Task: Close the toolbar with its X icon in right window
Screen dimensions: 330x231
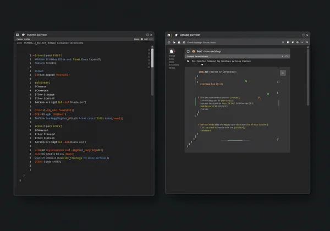Action: [307, 42]
